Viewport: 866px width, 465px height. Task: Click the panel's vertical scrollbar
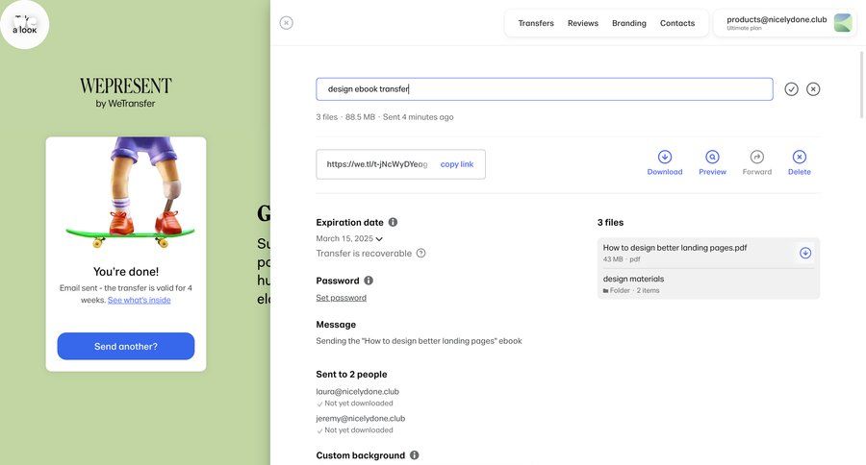(861, 85)
